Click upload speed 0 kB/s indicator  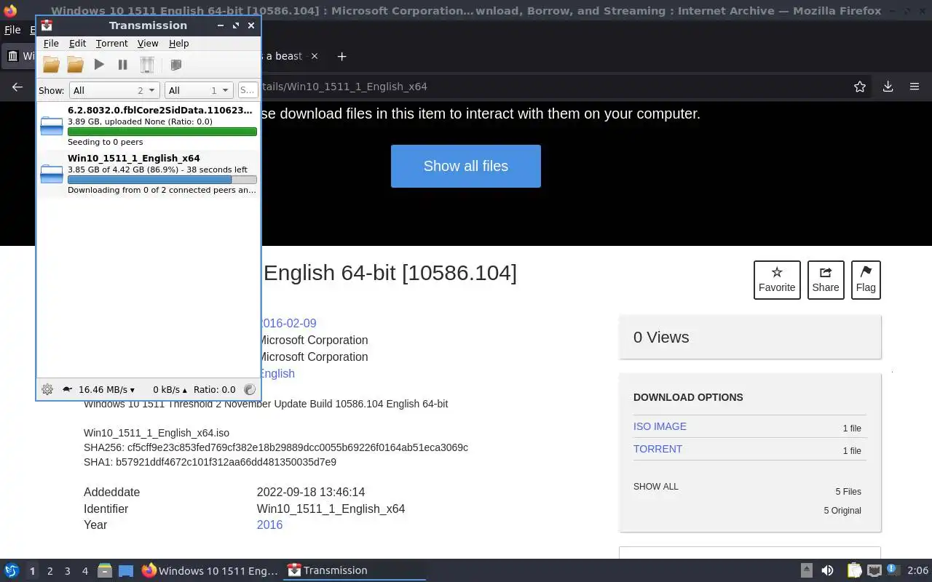170,389
